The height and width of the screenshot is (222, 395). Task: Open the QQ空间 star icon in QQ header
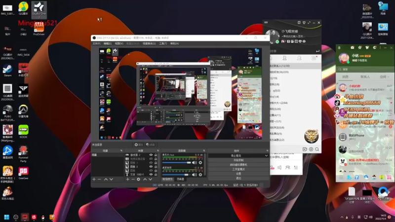pyautogui.click(x=360, y=47)
